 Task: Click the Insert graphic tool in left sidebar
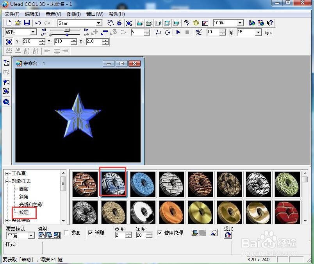(x=6, y=82)
